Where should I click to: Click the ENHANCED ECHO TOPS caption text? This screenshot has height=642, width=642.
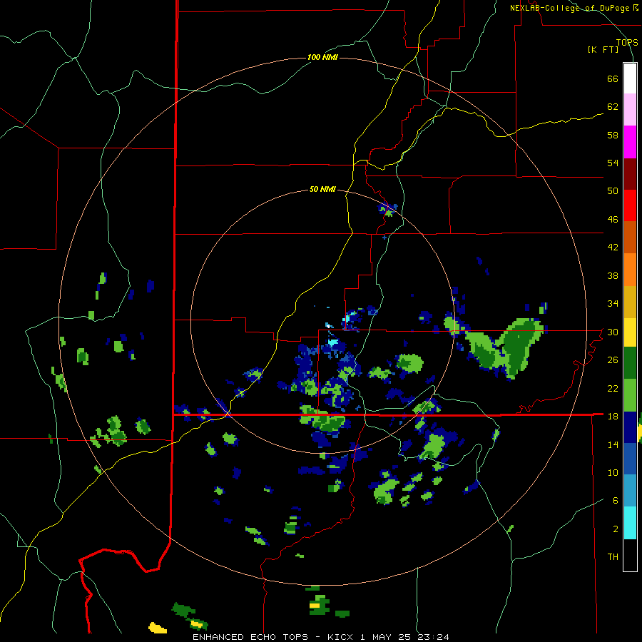pyautogui.click(x=250, y=637)
